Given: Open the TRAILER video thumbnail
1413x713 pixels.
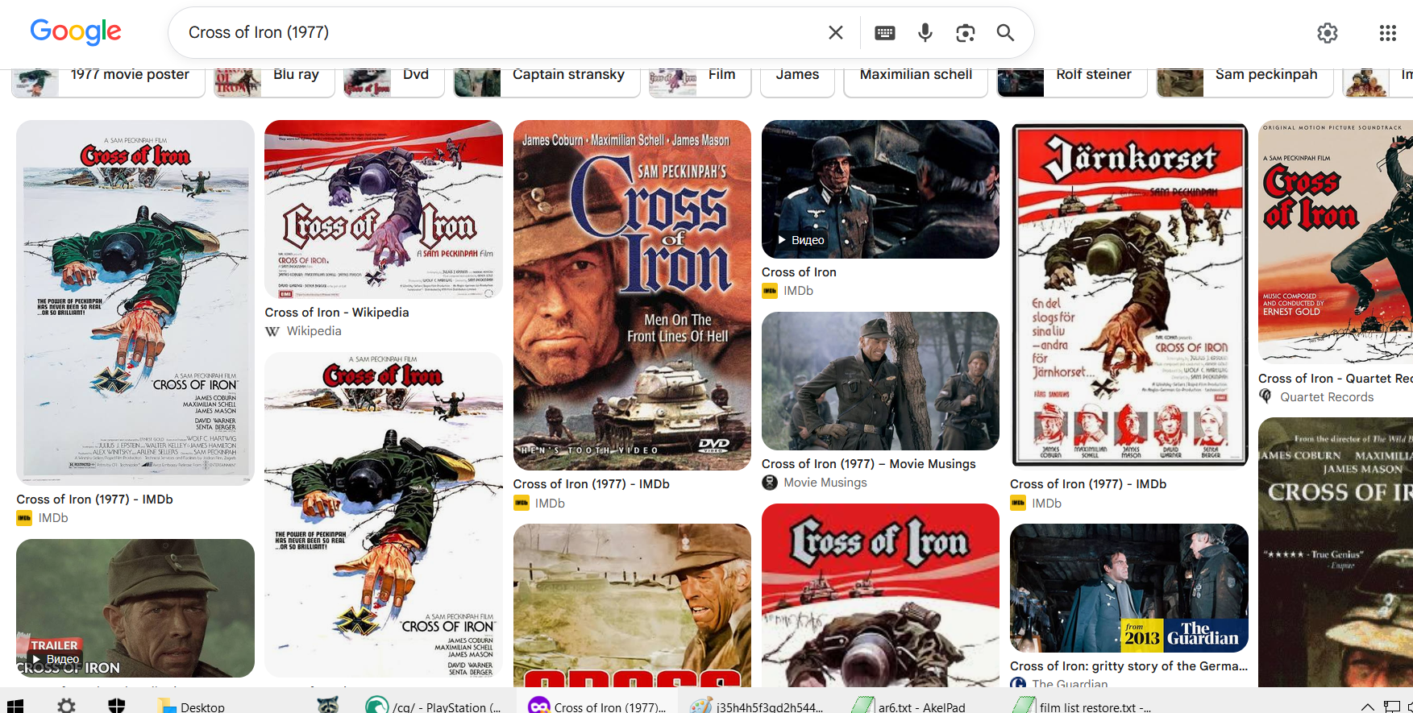Looking at the screenshot, I should tap(135, 608).
